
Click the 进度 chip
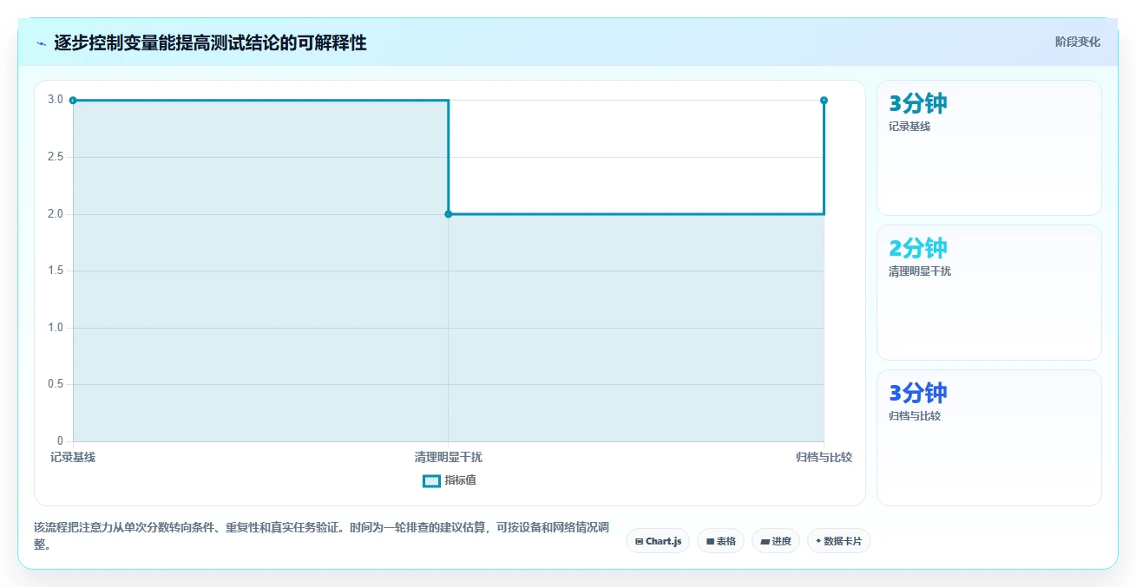coord(776,541)
